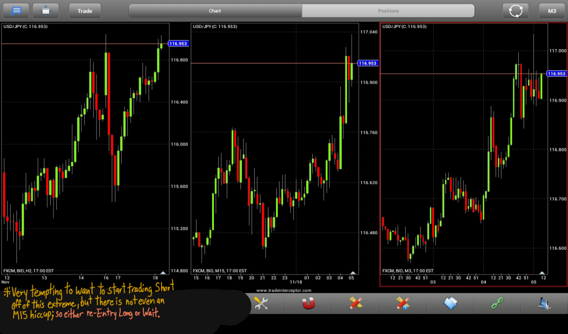This screenshot has height=334, width=568.
Task: Open the M3 timeframe selector button
Action: coord(552,10)
